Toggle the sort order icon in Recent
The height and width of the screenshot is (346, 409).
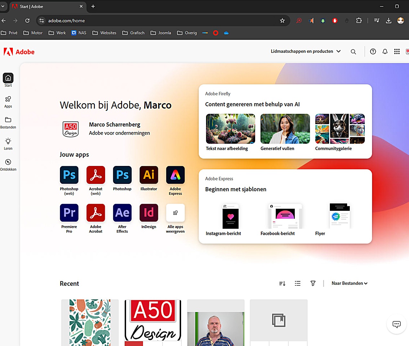coord(282,284)
